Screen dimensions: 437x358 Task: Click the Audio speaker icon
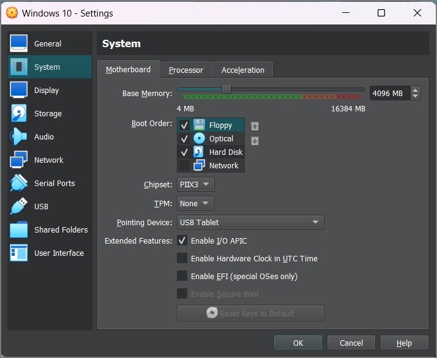coord(19,136)
